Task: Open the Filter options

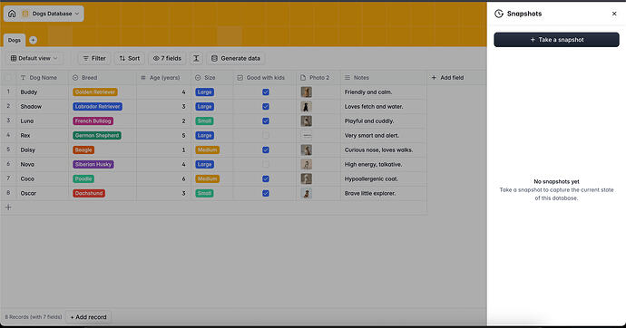Action: click(94, 58)
